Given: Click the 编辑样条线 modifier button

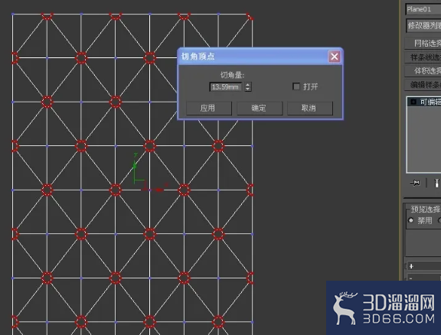Looking at the screenshot, I should click(423, 85).
